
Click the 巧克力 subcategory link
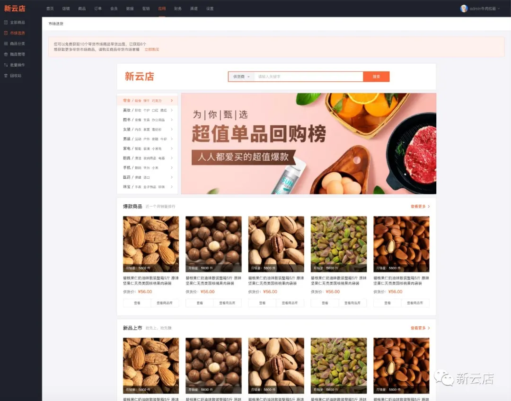coord(157,101)
